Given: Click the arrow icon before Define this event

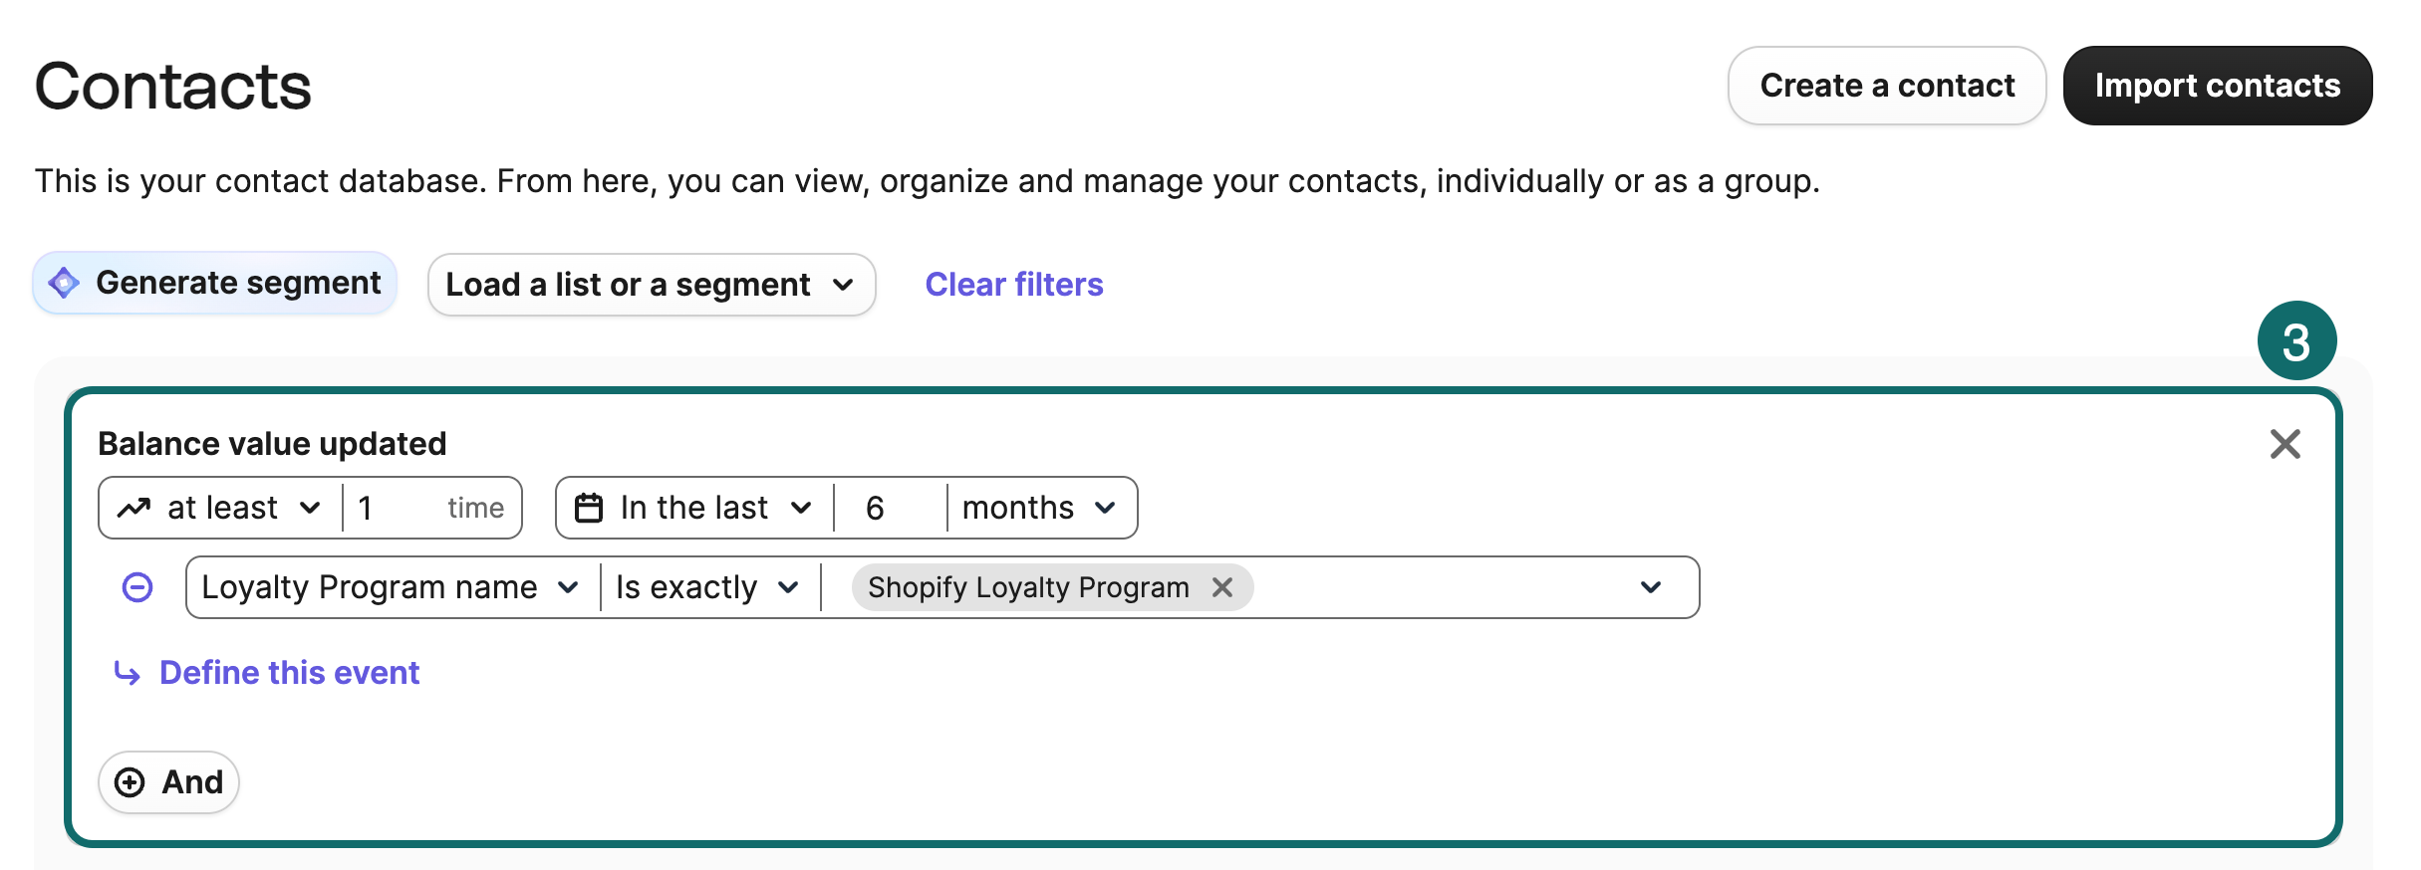Looking at the screenshot, I should 124,673.
